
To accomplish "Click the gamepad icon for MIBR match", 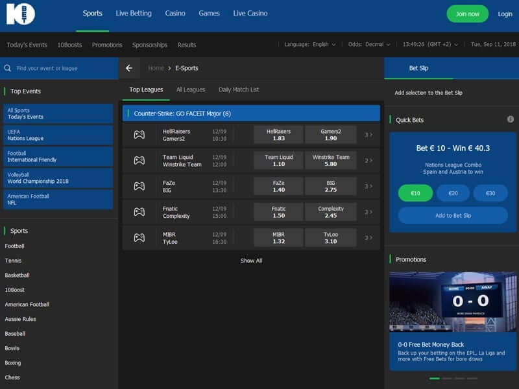I will point(139,238).
